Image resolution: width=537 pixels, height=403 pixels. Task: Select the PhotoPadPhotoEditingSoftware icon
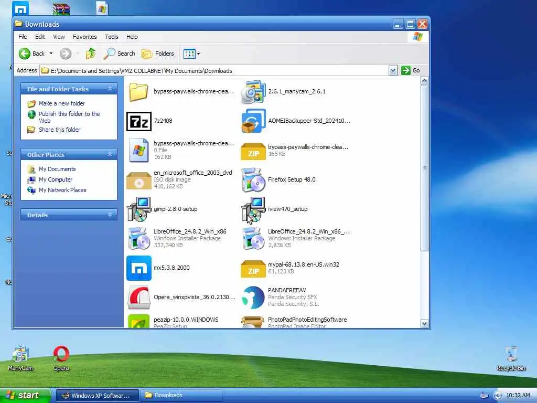point(253,322)
